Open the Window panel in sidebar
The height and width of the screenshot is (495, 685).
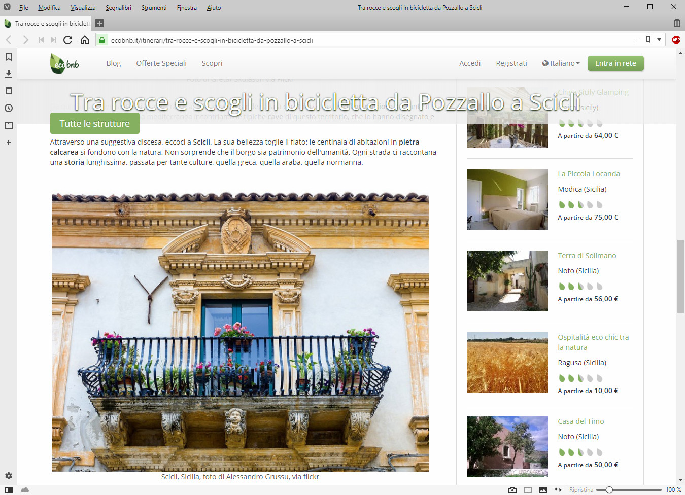9,125
